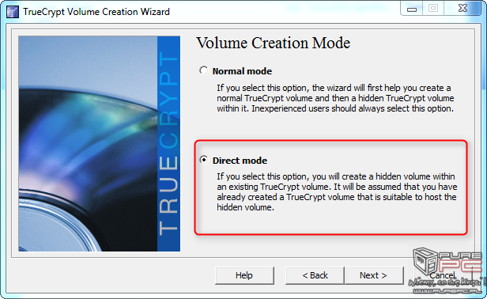The width and height of the screenshot is (487, 299).
Task: Click the TrueCrypt Volume Creation Wizard title text
Action: click(96, 12)
